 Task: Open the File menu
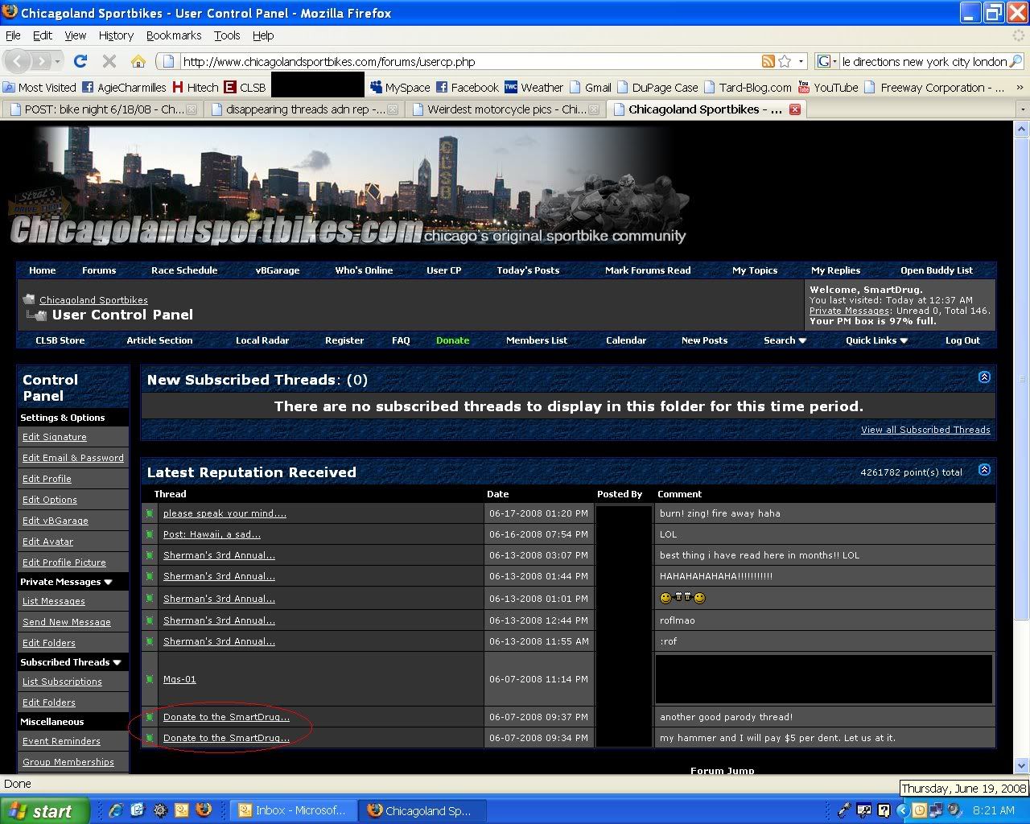click(13, 35)
